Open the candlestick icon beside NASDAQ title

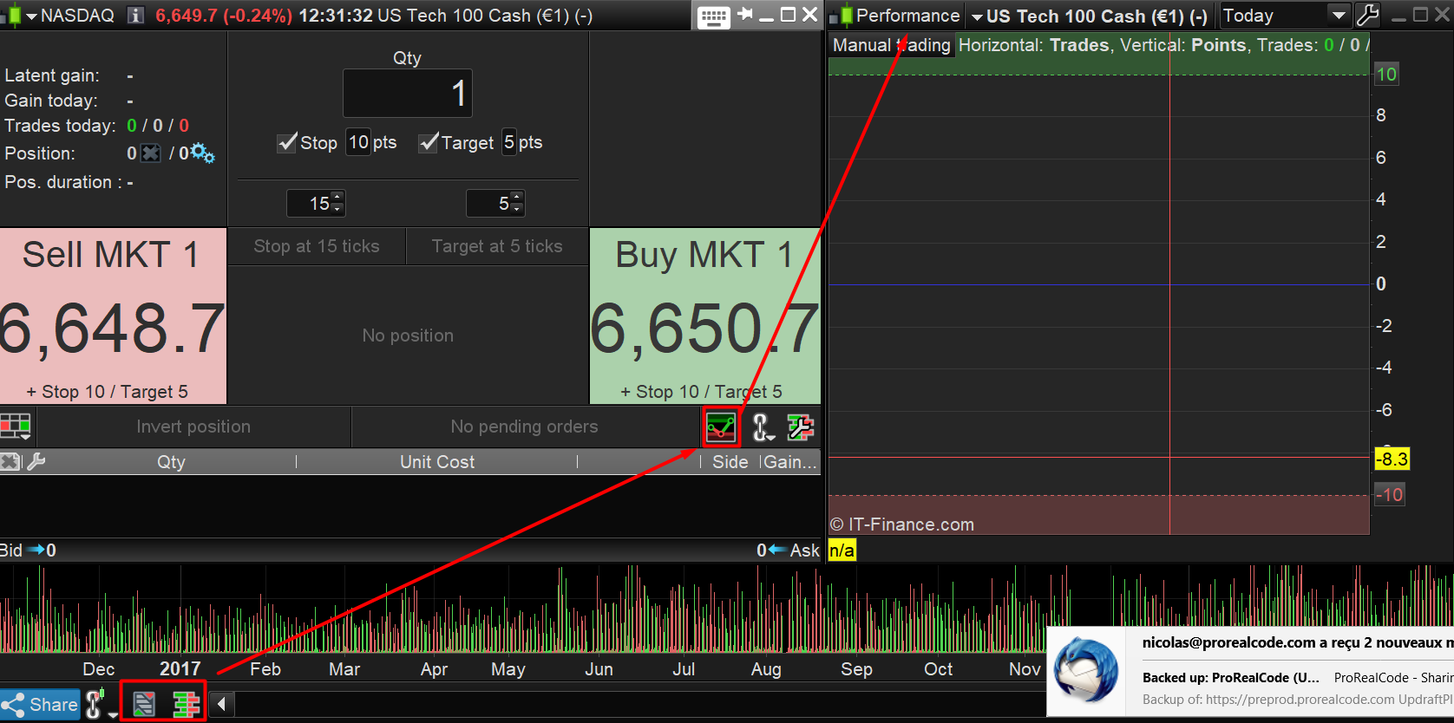(12, 16)
